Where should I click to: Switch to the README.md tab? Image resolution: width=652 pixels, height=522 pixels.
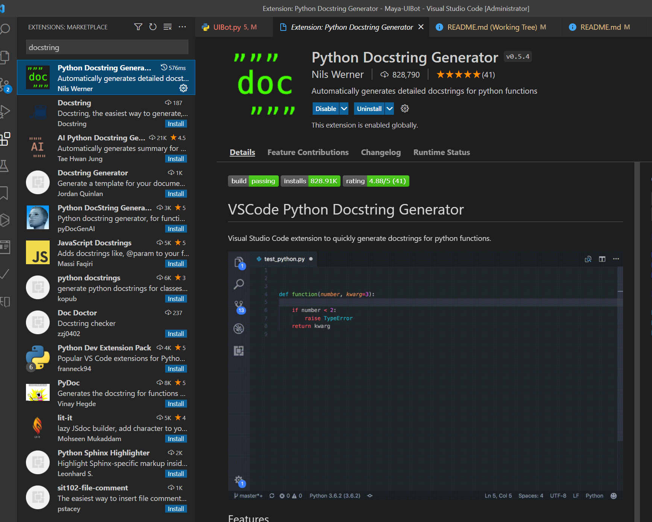coord(604,27)
